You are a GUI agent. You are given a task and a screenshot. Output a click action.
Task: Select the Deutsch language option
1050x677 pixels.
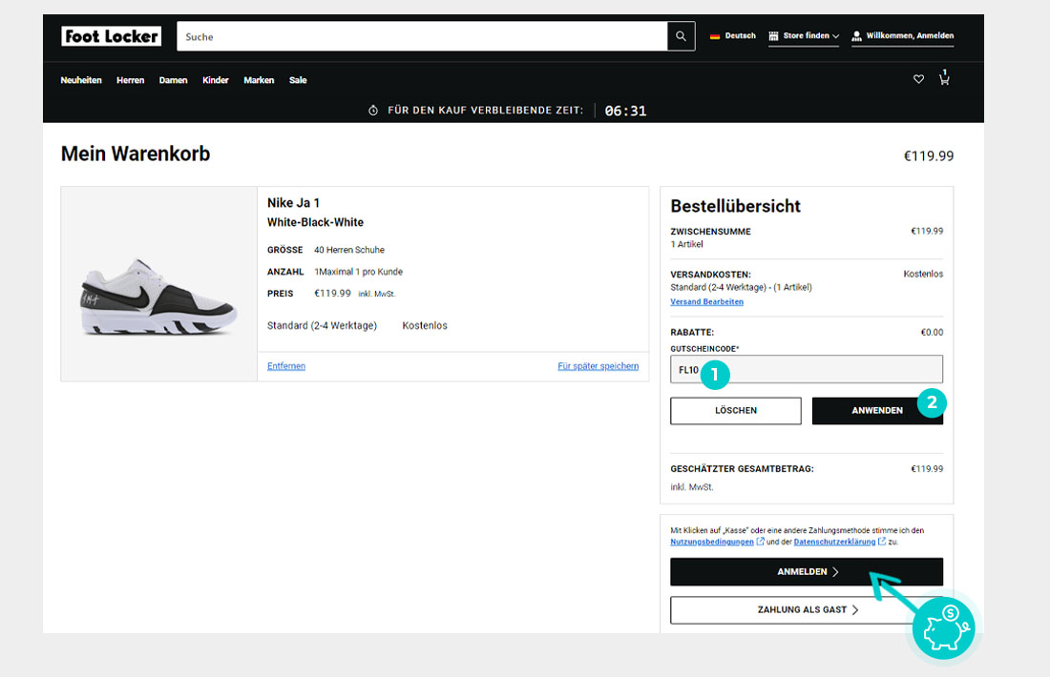pyautogui.click(x=740, y=36)
